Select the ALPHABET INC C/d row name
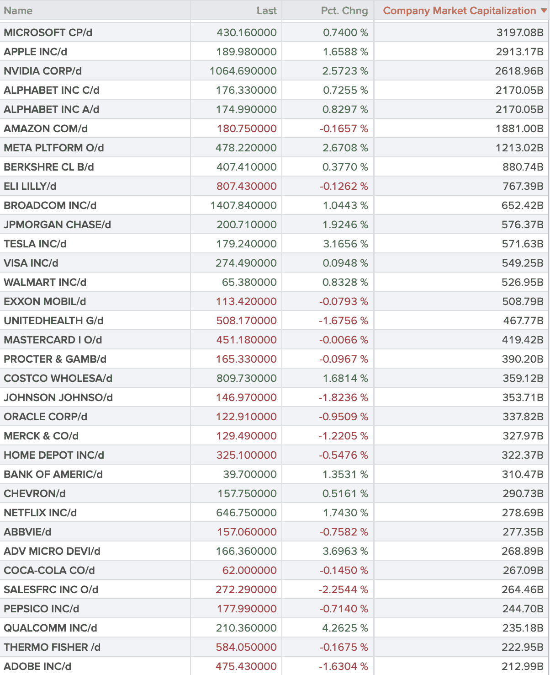The height and width of the screenshot is (675, 550). (x=52, y=90)
